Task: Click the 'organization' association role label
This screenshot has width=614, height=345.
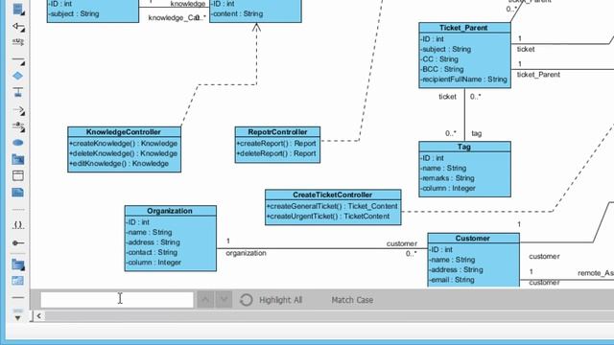Action: click(246, 253)
